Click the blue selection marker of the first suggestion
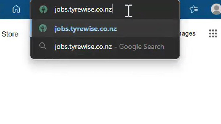The height and width of the screenshot is (124, 221). [x=31, y=28]
